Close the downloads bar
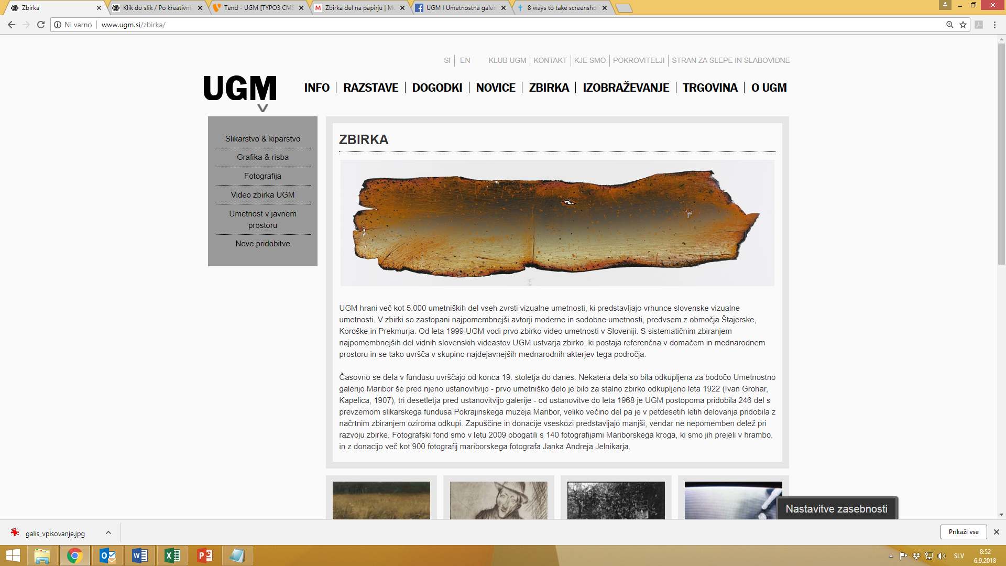This screenshot has width=1006, height=566. pos(997,532)
